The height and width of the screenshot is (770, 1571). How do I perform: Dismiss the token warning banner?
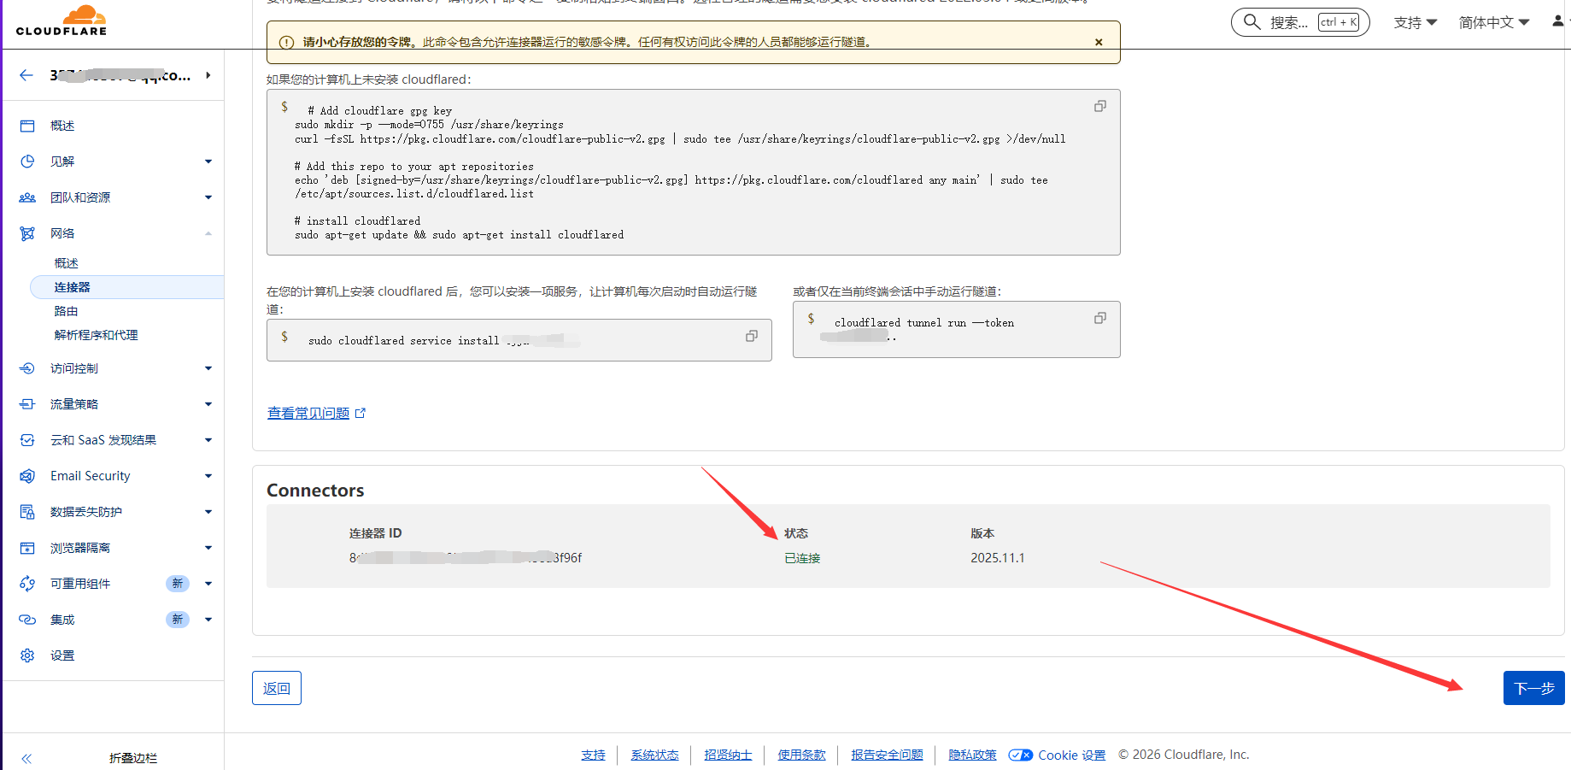(1099, 42)
